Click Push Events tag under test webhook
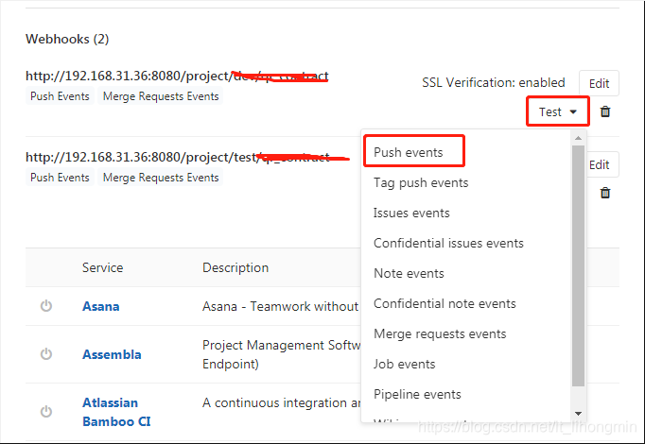The image size is (645, 444). click(61, 178)
